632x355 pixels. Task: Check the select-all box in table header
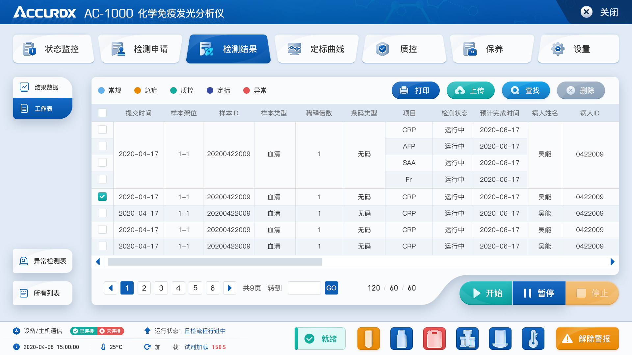[102, 112]
